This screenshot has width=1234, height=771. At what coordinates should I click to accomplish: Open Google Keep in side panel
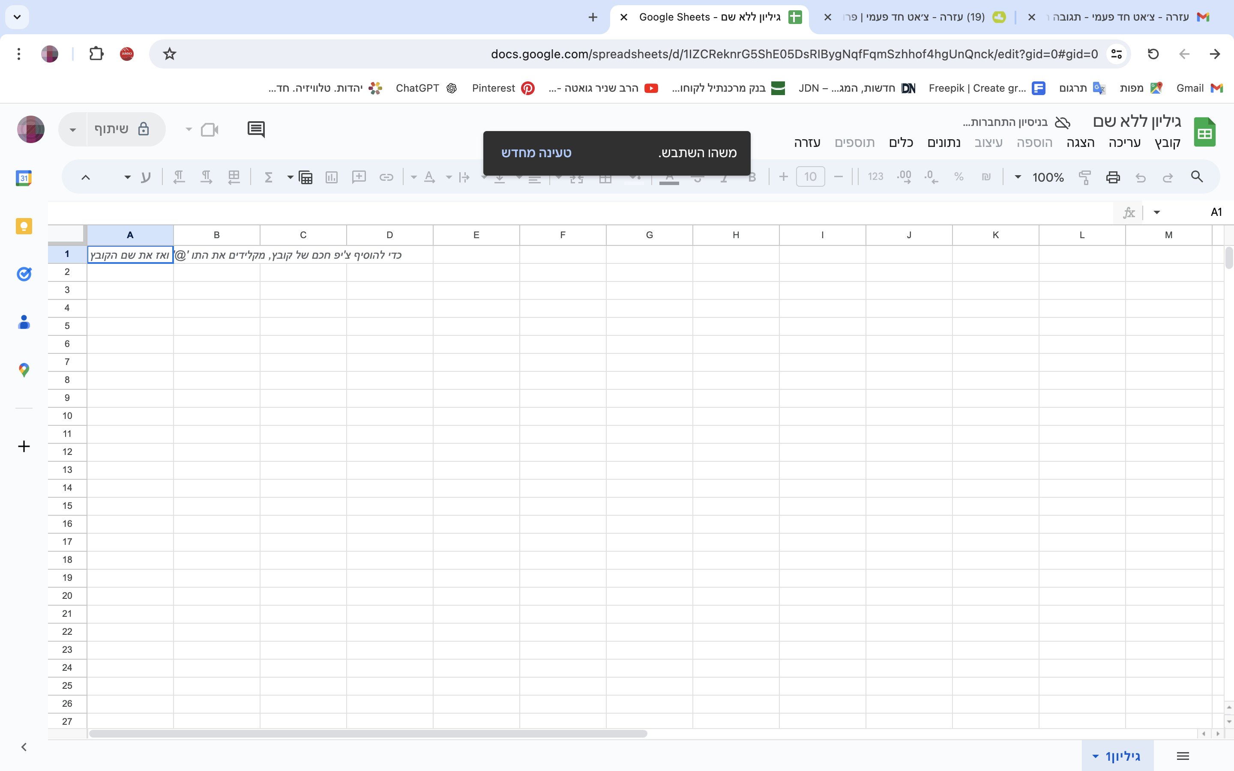24,226
